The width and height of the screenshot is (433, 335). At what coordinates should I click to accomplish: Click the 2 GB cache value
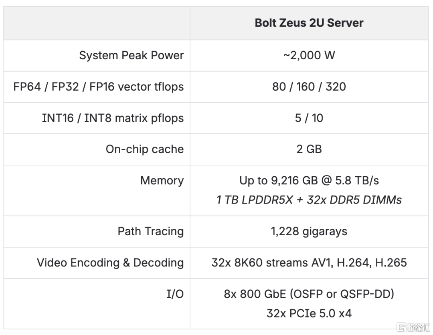[309, 149]
